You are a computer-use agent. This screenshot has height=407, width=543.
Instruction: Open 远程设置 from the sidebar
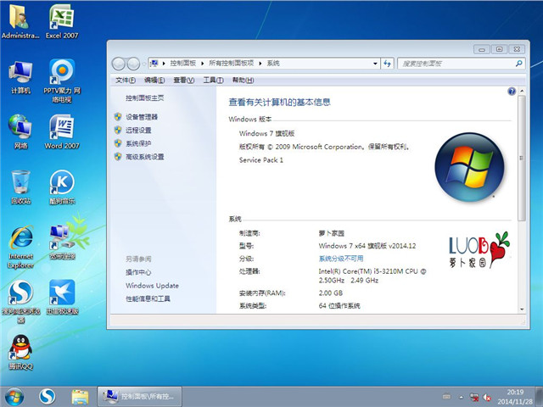click(138, 130)
